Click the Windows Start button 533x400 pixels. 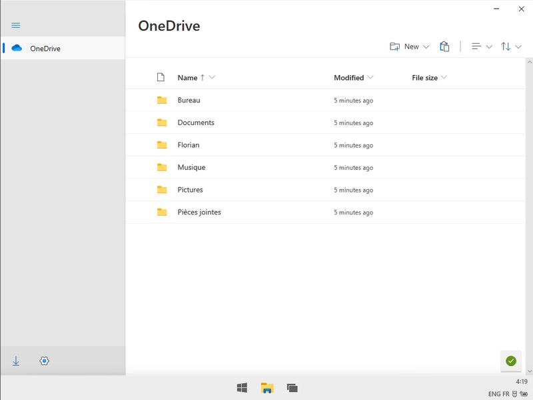coord(243,387)
